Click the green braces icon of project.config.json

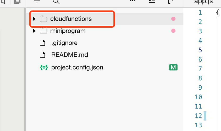click(44, 67)
